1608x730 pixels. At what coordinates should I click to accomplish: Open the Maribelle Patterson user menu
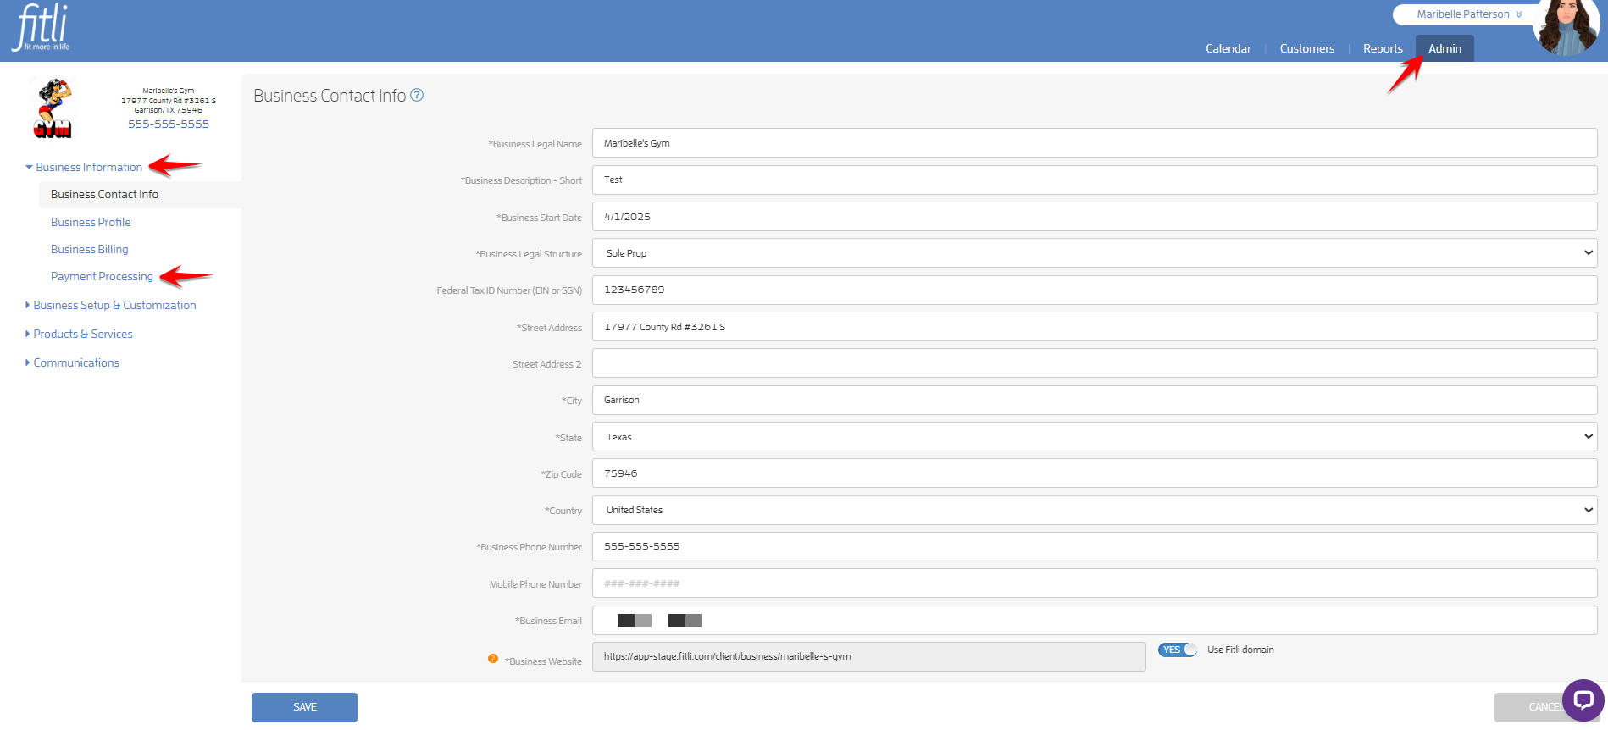(x=1468, y=14)
